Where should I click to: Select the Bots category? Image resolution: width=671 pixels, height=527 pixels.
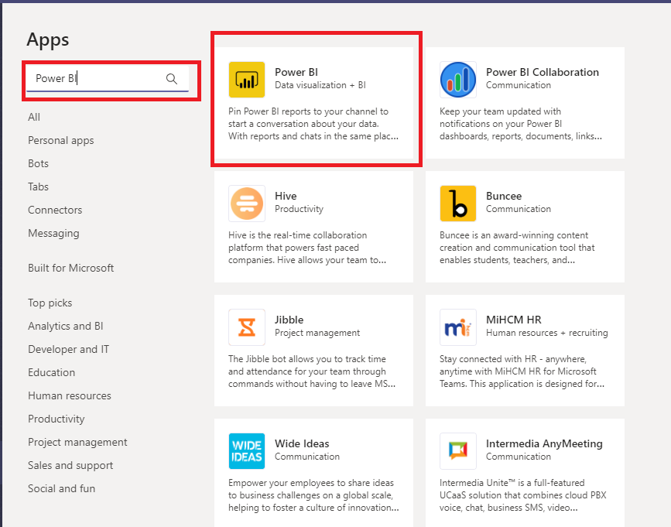point(38,163)
